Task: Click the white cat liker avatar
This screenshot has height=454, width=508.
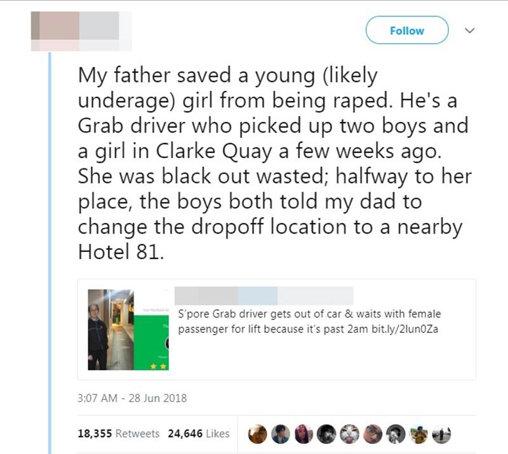Action: click(x=349, y=434)
